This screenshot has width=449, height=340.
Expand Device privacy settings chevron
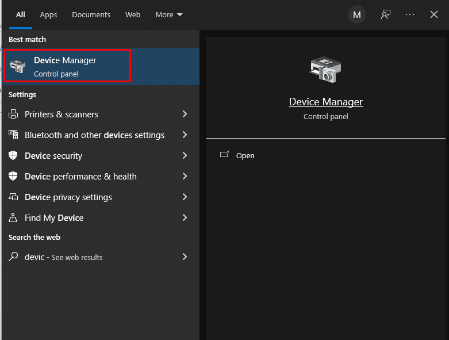click(x=185, y=197)
